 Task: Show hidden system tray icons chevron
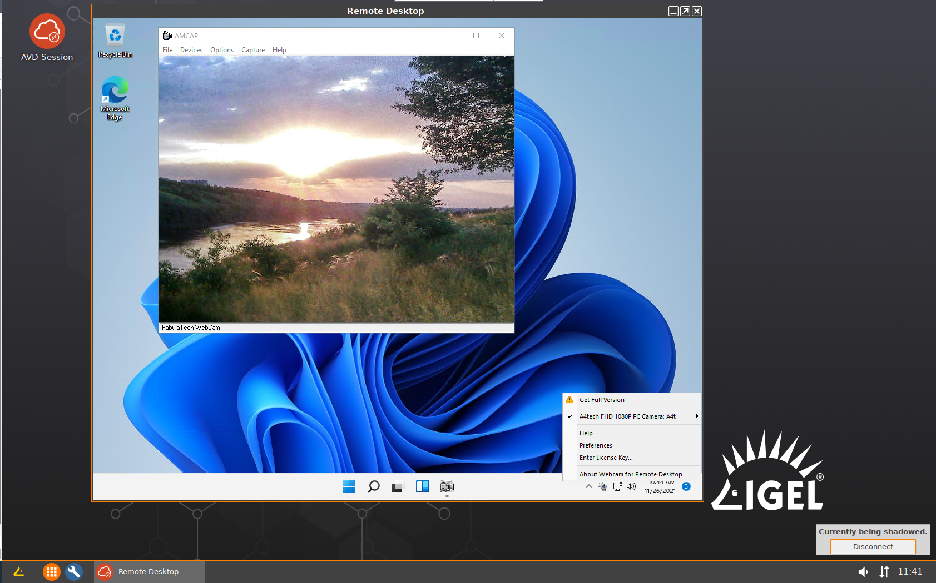coord(589,486)
